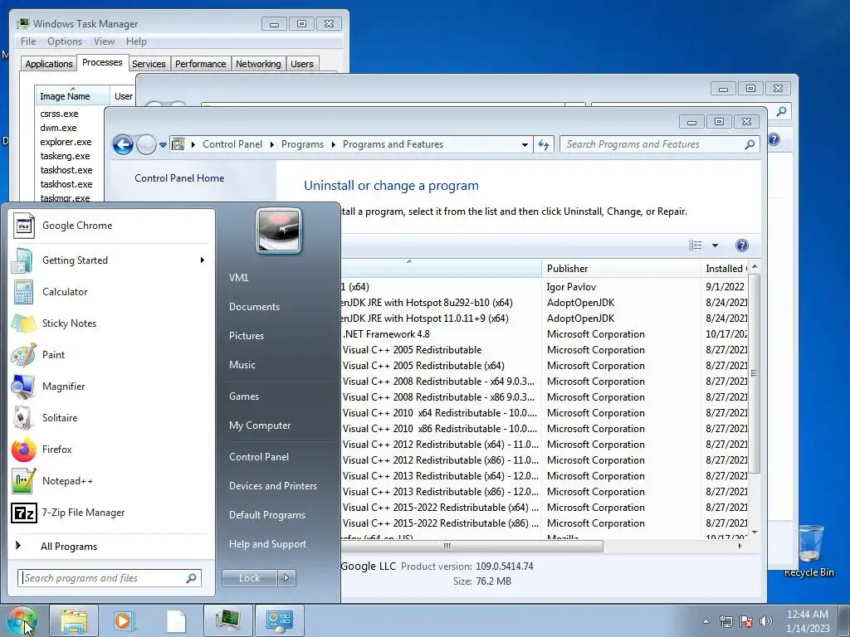
Task: Click scroll down arrow of programs list
Action: (x=754, y=532)
